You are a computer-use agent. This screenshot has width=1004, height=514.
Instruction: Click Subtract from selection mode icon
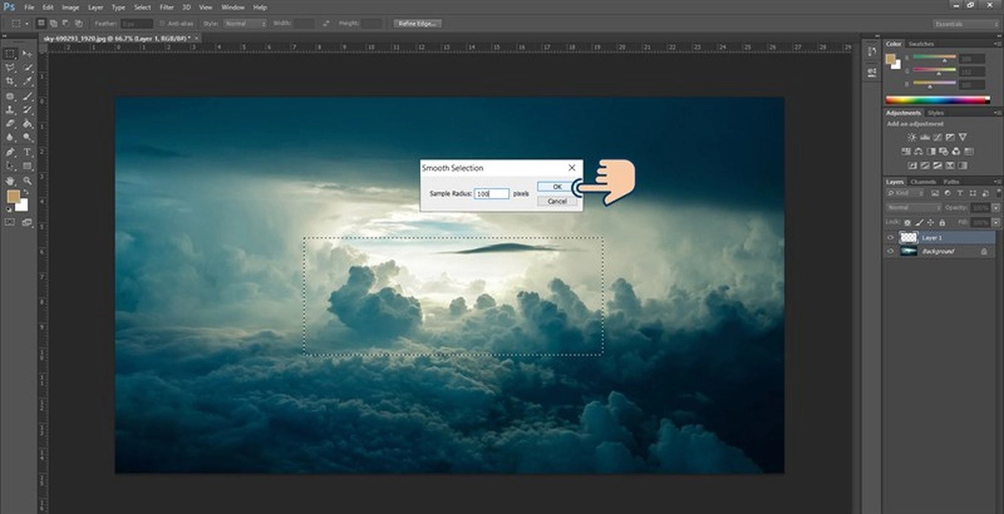tap(65, 23)
